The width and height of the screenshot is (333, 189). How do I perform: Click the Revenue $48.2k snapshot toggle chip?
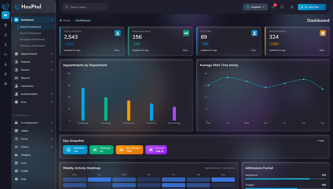coord(156,150)
